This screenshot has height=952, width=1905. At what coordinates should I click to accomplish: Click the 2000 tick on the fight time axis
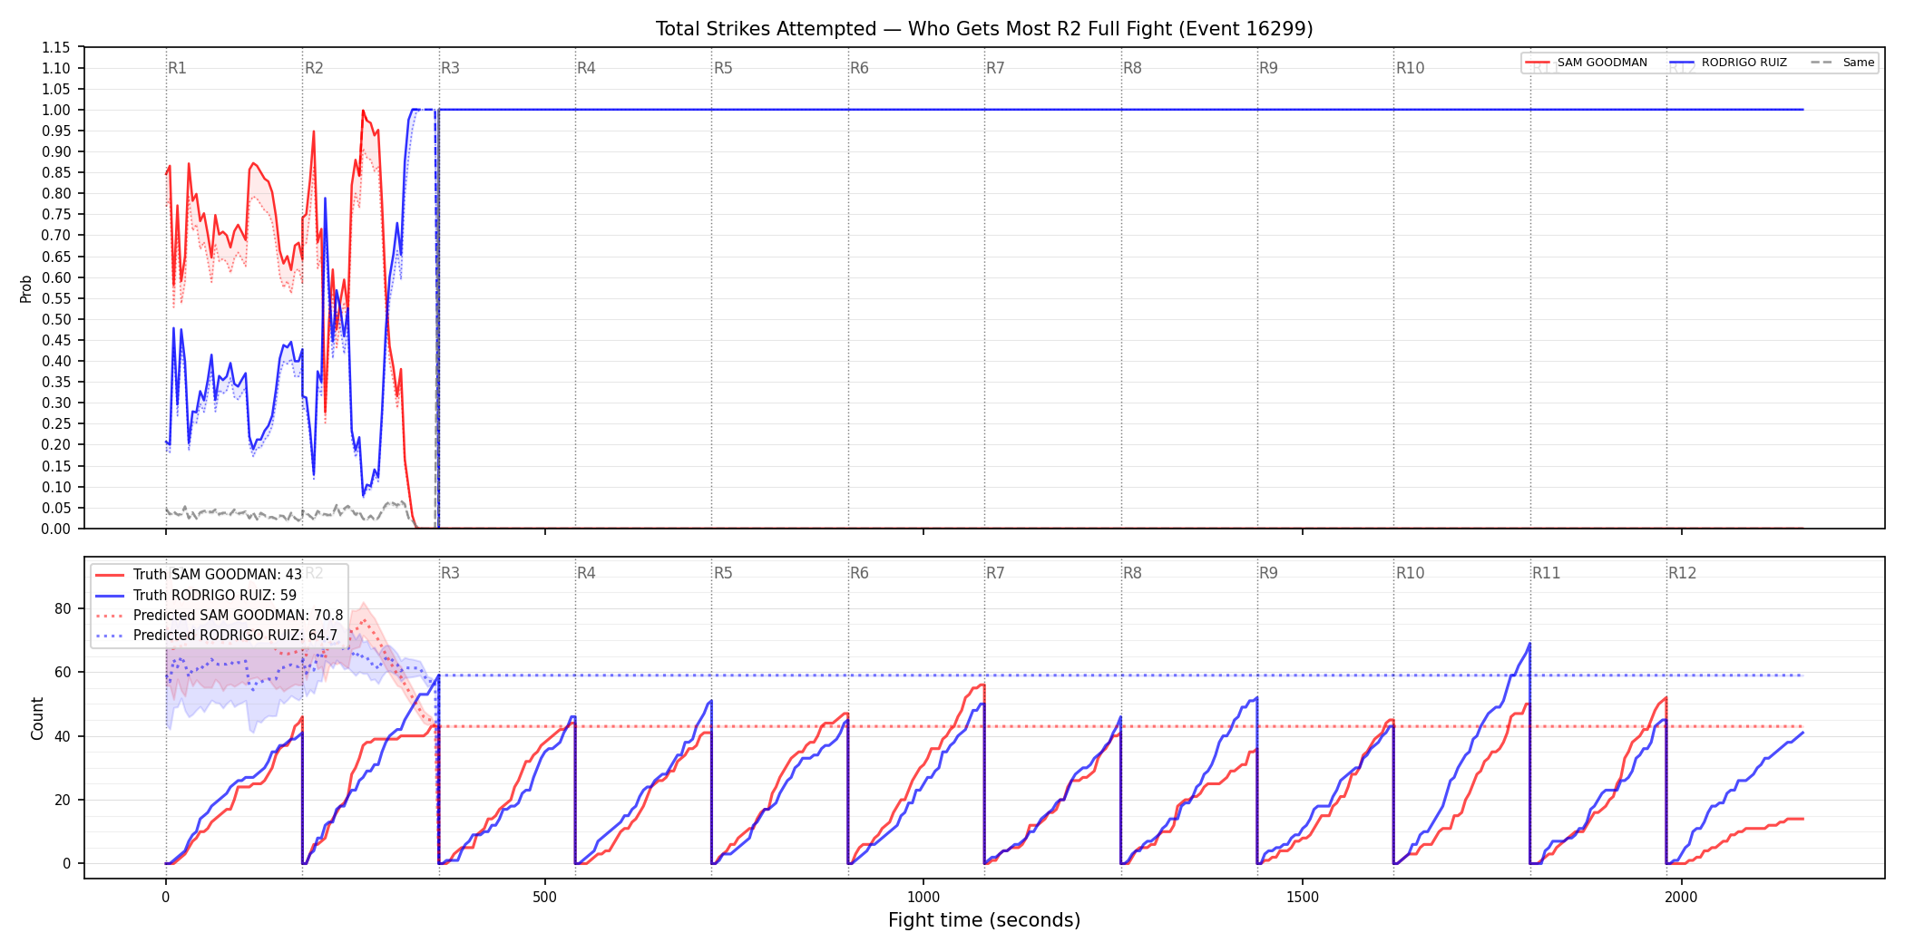click(1681, 897)
